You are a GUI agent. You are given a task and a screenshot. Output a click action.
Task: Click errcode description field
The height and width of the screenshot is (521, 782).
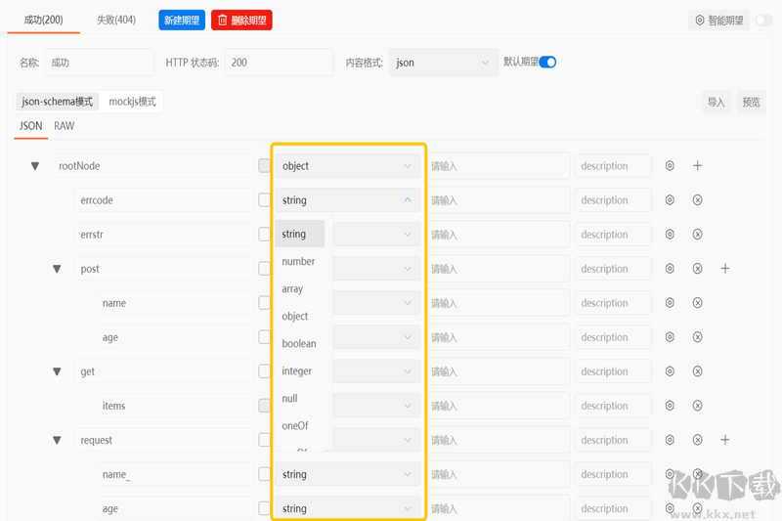(x=613, y=200)
